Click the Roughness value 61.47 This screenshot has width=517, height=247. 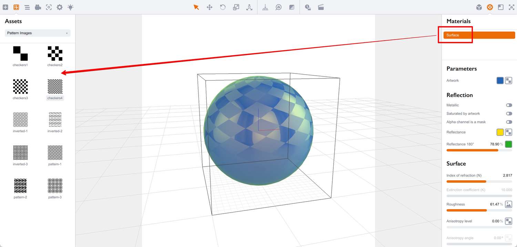tap(495, 204)
